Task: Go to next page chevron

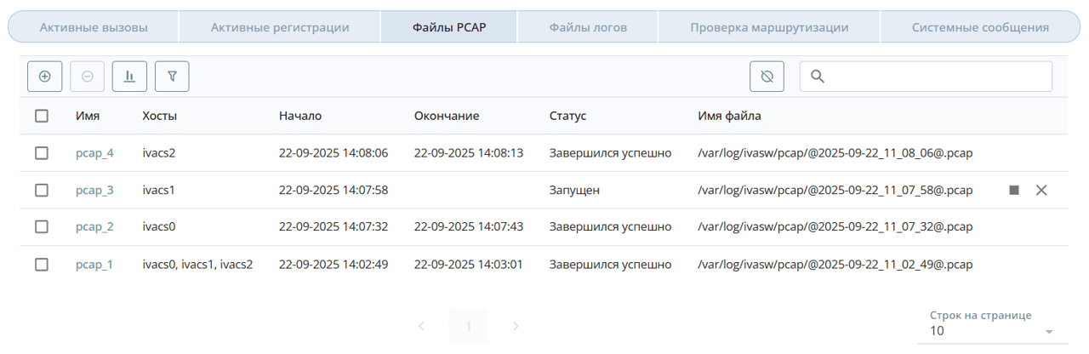Action: pos(516,326)
